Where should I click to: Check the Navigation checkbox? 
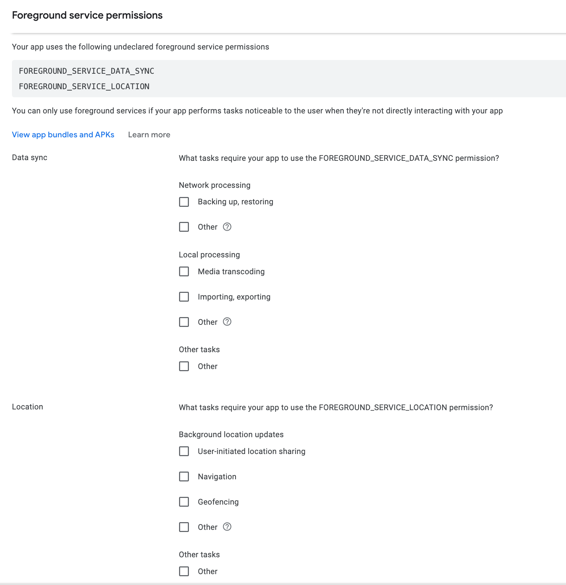pyautogui.click(x=184, y=476)
